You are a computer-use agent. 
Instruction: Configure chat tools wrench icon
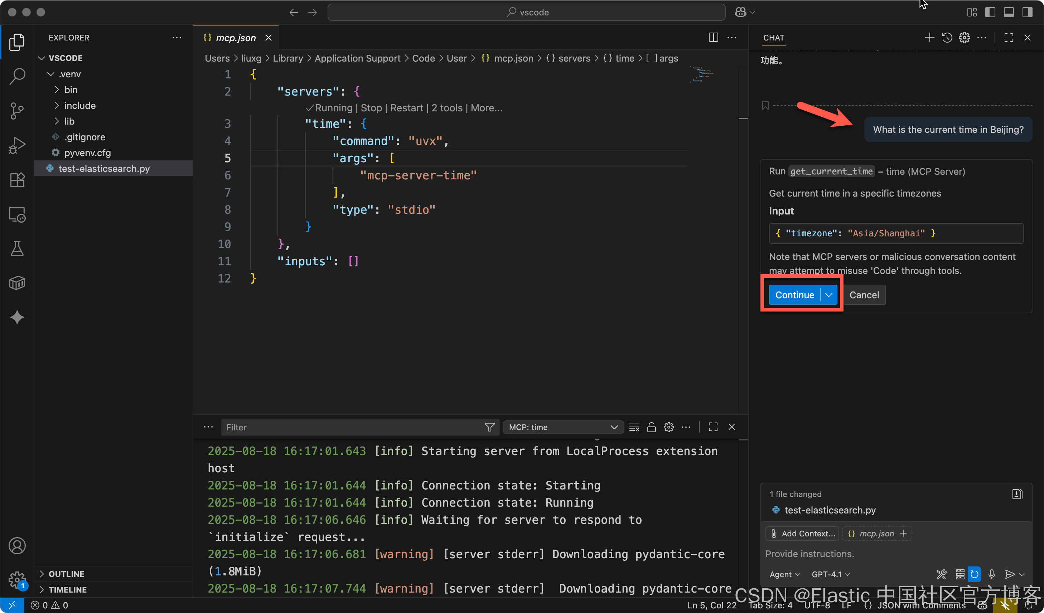[x=941, y=574]
